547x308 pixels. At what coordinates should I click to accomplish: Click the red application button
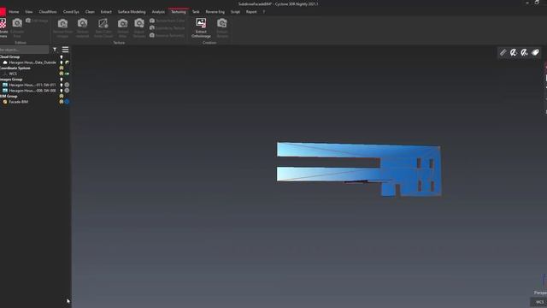(x=3, y=11)
